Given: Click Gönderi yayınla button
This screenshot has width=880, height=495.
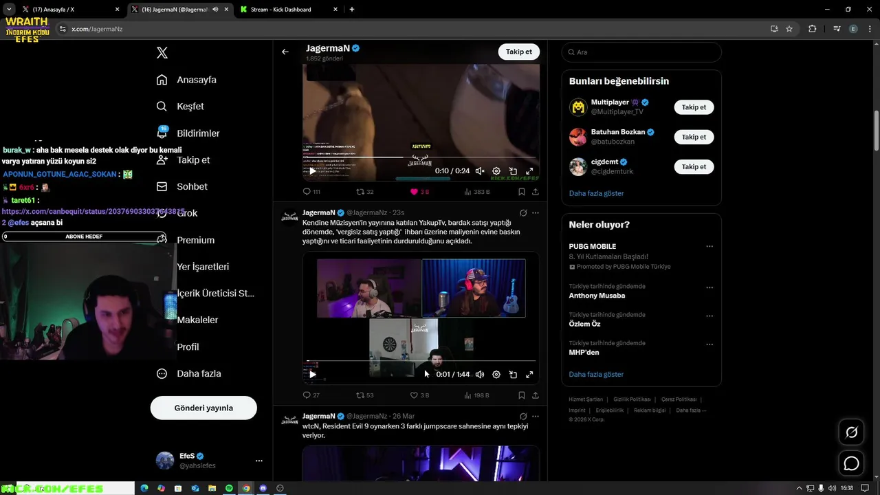Looking at the screenshot, I should [x=203, y=408].
